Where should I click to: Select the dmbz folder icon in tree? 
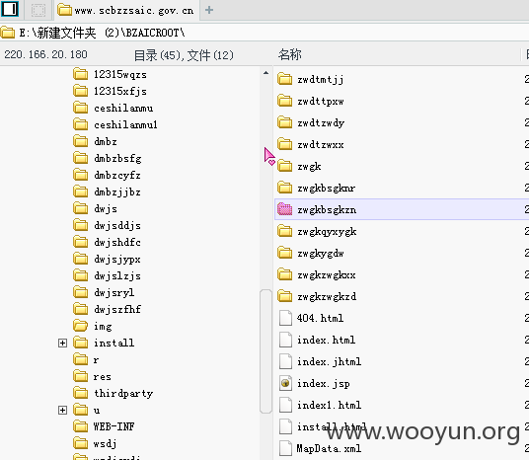point(81,141)
